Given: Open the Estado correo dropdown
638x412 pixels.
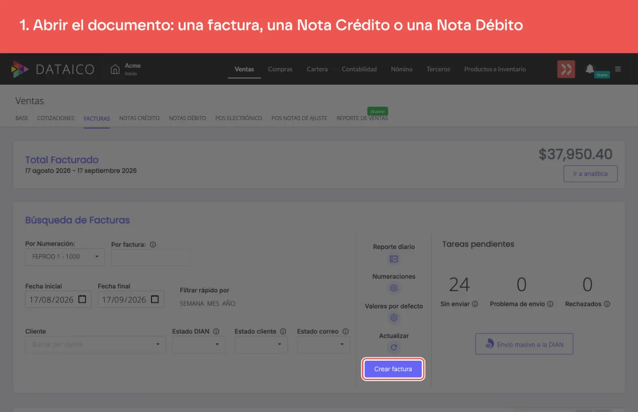Looking at the screenshot, I should (x=323, y=344).
